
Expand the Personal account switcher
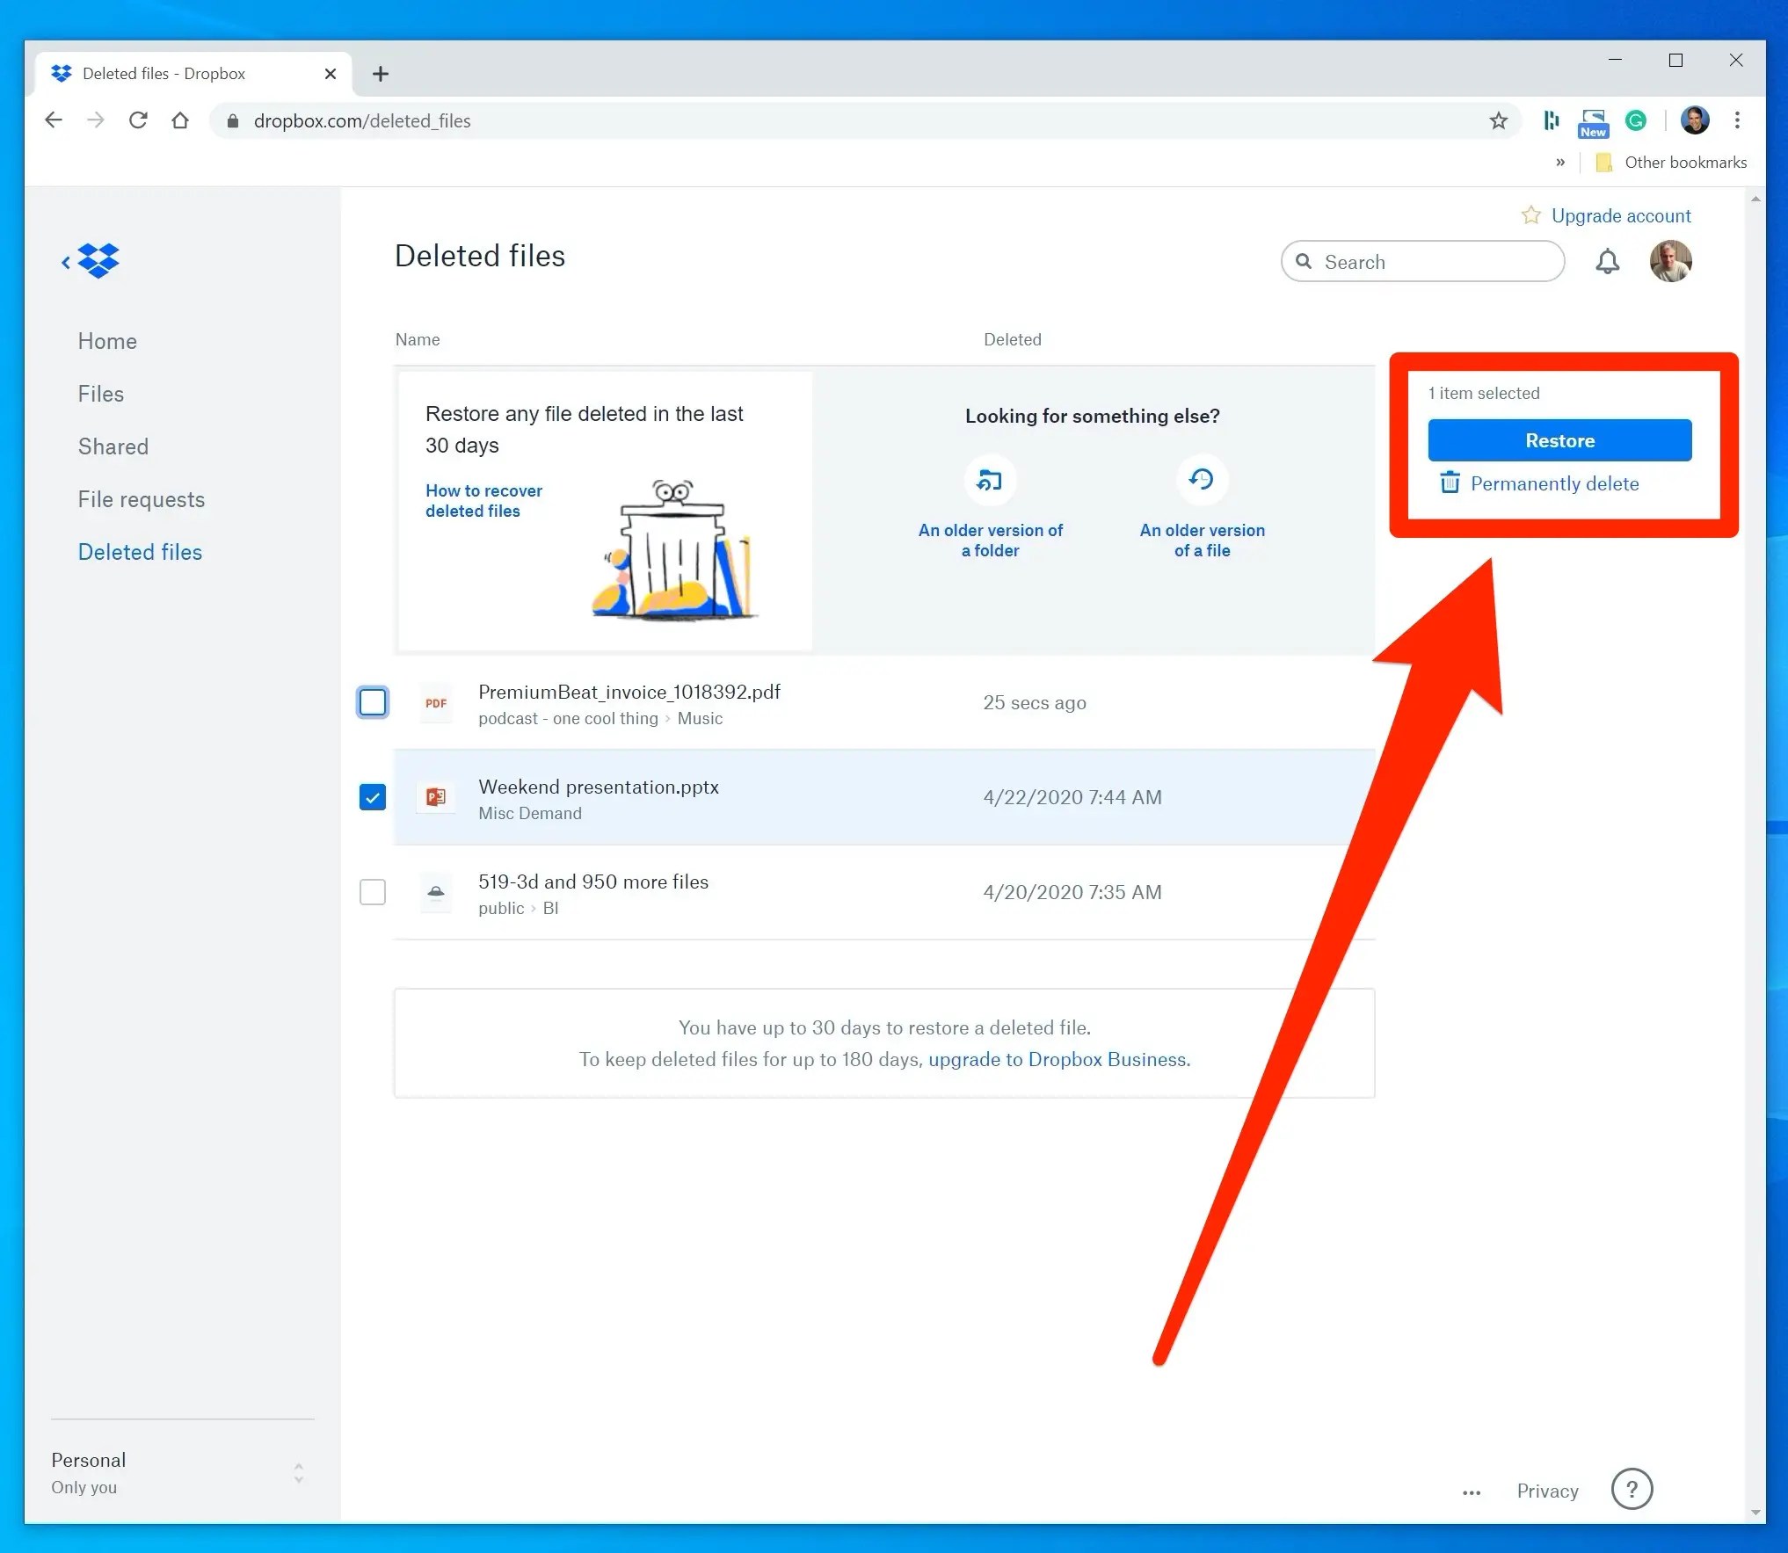(298, 1473)
